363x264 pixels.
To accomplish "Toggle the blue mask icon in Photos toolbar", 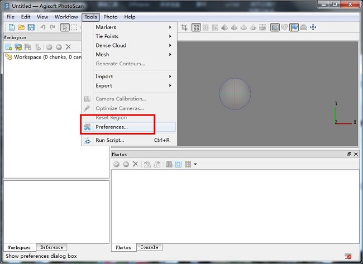I will 178,164.
